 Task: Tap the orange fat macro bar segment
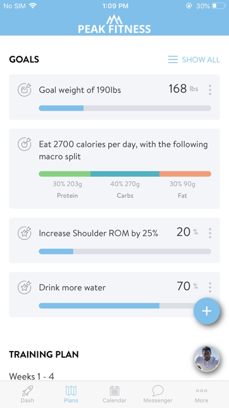pyautogui.click(x=185, y=174)
